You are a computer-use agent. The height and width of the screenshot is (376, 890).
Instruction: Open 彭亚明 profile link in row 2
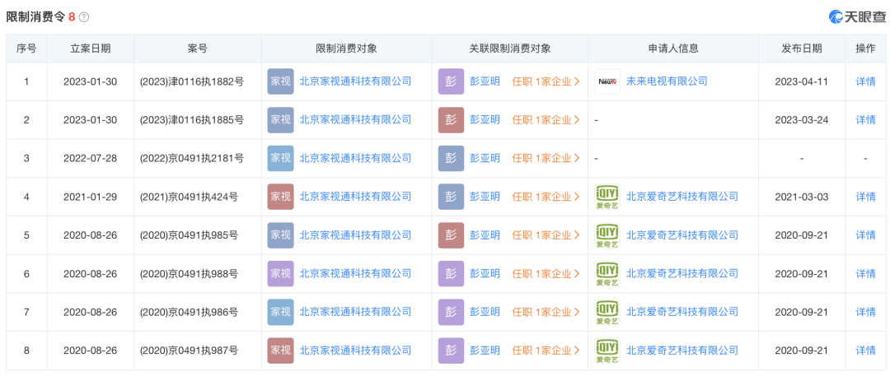coord(485,119)
